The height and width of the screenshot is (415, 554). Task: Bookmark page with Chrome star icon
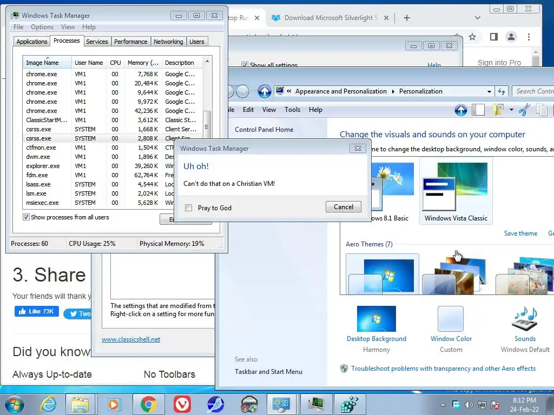click(x=472, y=37)
